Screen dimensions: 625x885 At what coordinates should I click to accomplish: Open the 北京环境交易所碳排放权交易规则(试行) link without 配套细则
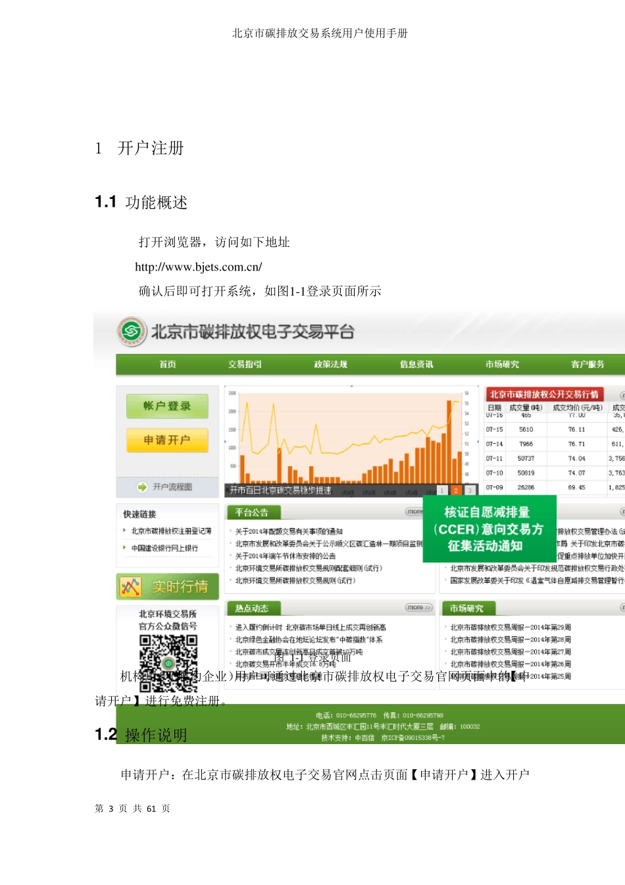coord(295,581)
